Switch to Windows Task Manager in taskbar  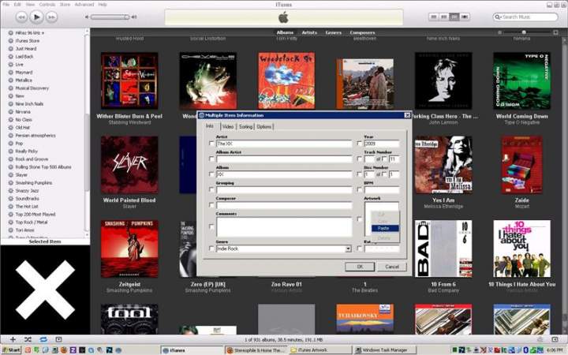point(385,350)
